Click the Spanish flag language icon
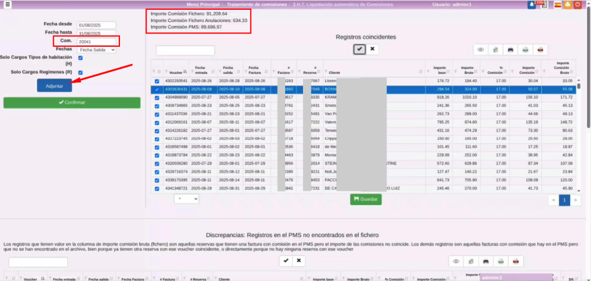This screenshot has width=591, height=281. [x=557, y=5]
